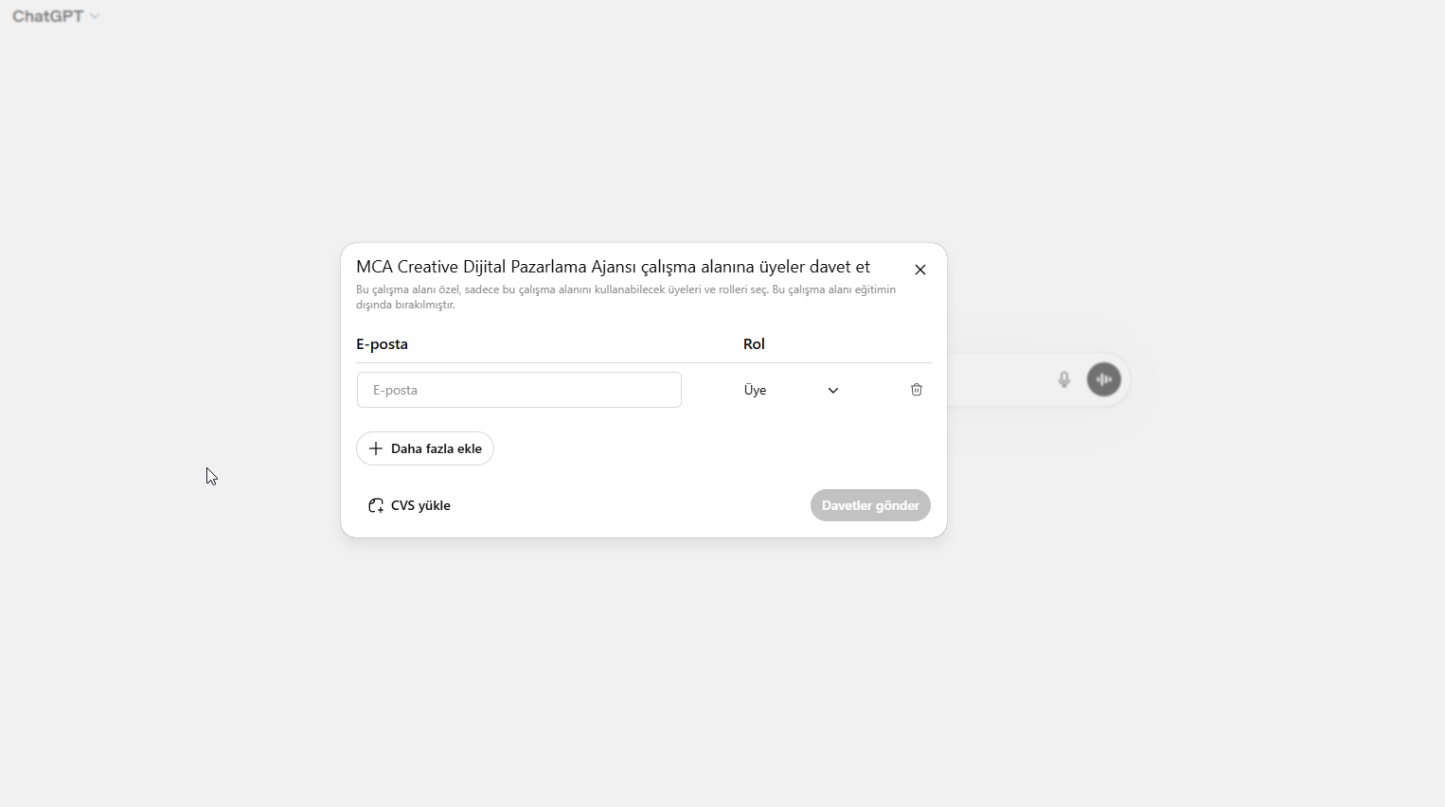Image resolution: width=1445 pixels, height=807 pixels.
Task: Open the ChatGPT model selector
Action: [56, 16]
